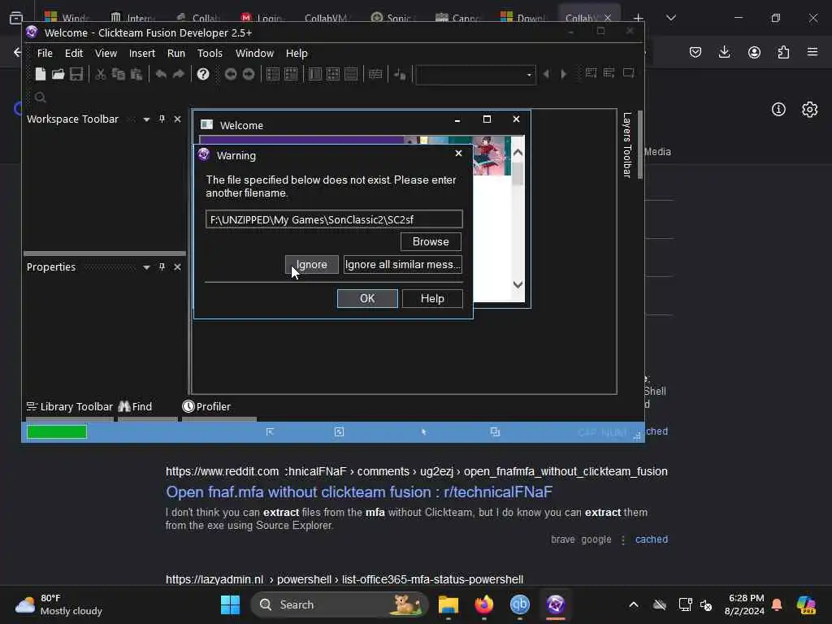Open File Explorer from taskbar

click(x=448, y=604)
